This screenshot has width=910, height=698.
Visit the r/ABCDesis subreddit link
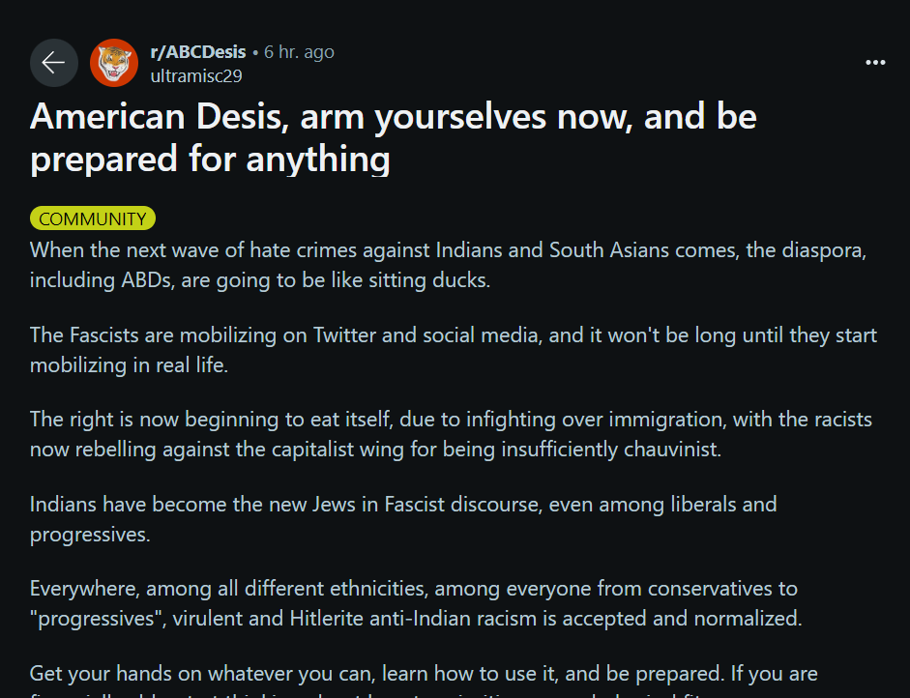point(198,51)
